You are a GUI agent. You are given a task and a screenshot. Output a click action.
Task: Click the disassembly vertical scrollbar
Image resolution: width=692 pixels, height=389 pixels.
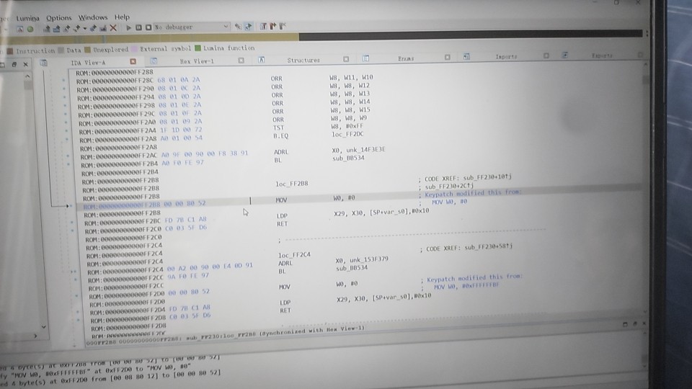(646, 189)
